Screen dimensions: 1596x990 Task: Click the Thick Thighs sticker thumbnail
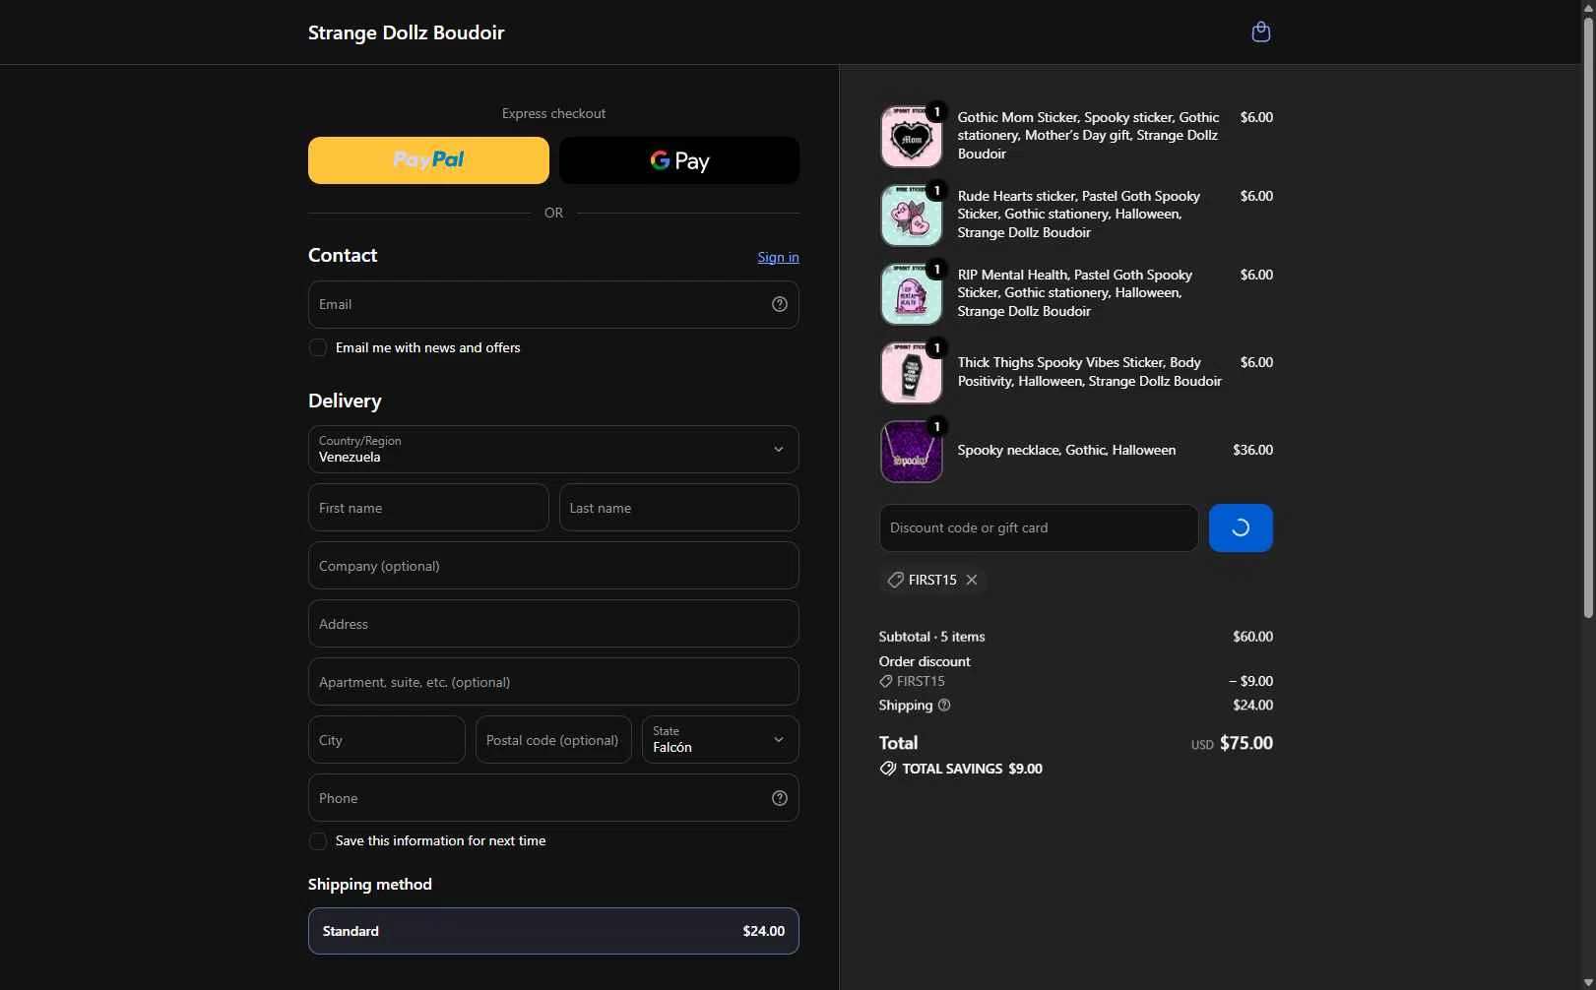911,373
